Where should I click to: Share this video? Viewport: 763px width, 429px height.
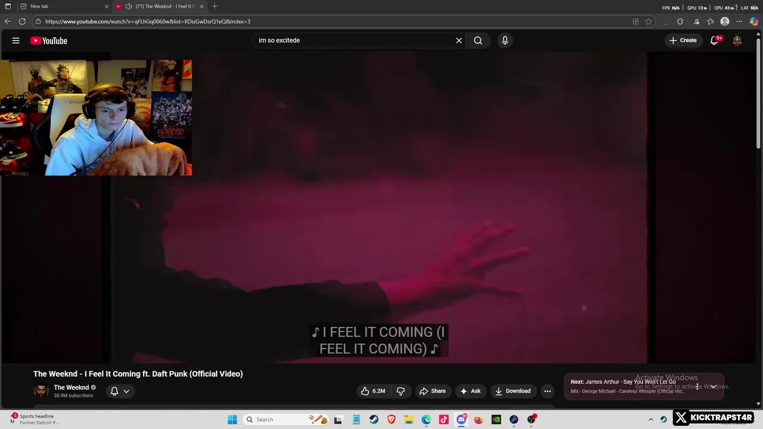click(x=433, y=391)
